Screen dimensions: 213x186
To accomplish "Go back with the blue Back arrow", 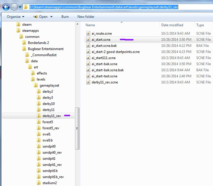I will (x=6, y=7).
